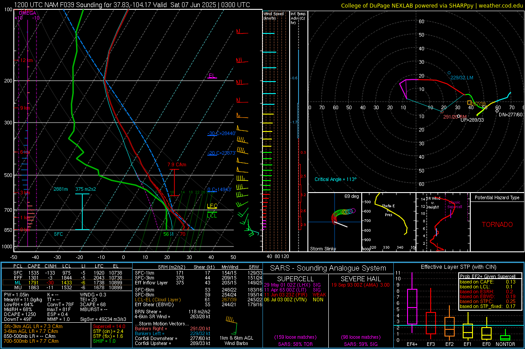
Task: Click the BRN Shear = 118 m2/s2 line
Action: tap(173, 312)
